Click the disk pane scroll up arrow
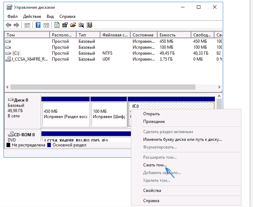 [219, 96]
